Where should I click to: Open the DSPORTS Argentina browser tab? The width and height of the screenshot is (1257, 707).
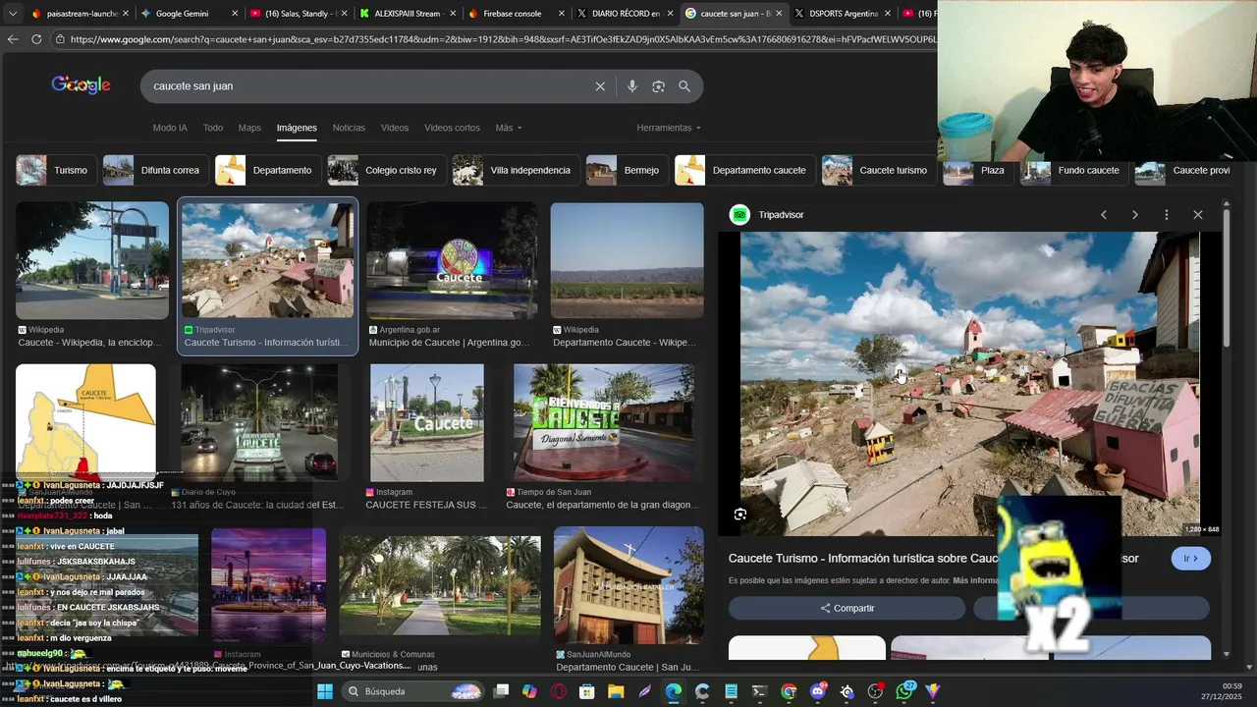point(842,14)
